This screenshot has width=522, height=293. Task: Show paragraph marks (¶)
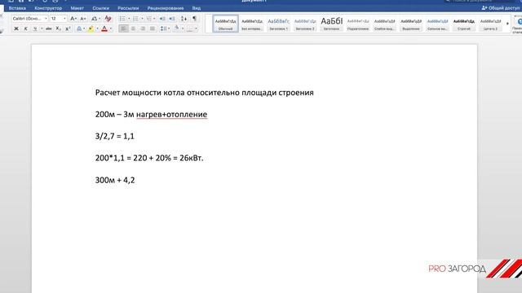click(x=194, y=19)
